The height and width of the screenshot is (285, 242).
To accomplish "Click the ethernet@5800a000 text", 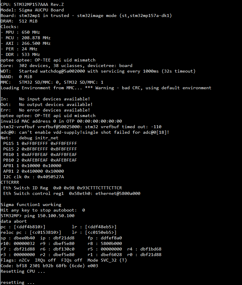I will click(118, 193).
